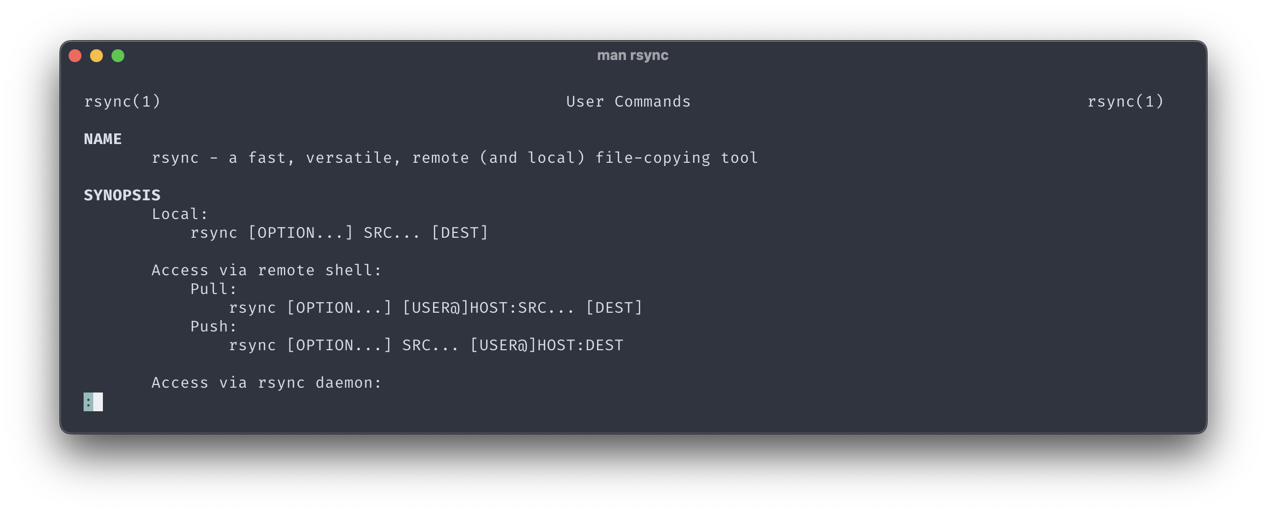This screenshot has height=513, width=1267.
Task: Click the pull usage line with [USER@]HOST:SRC
Action: tap(436, 308)
